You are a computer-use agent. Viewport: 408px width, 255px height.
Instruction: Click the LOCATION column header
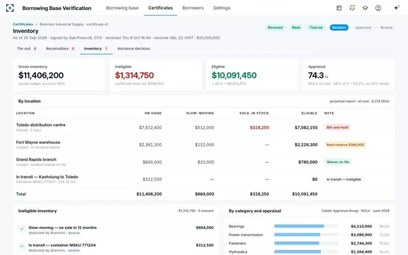(x=26, y=113)
